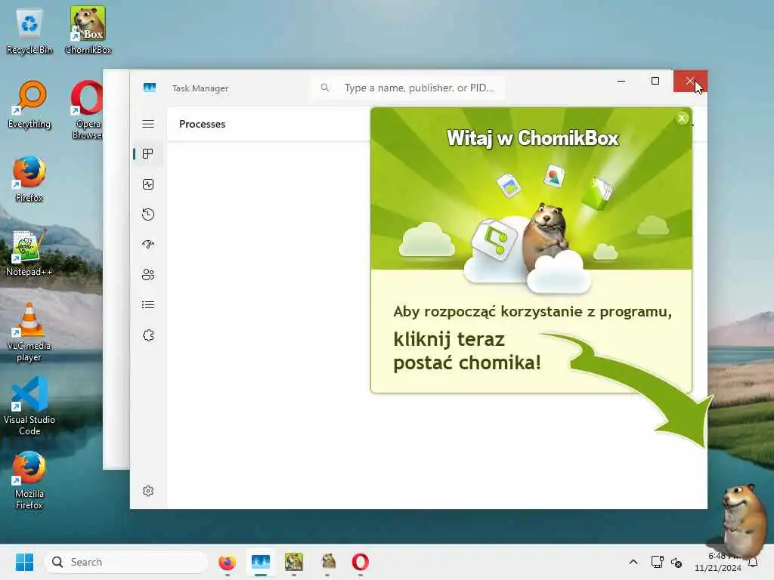
Task: Open App history page in Task Manager
Action: tap(148, 214)
